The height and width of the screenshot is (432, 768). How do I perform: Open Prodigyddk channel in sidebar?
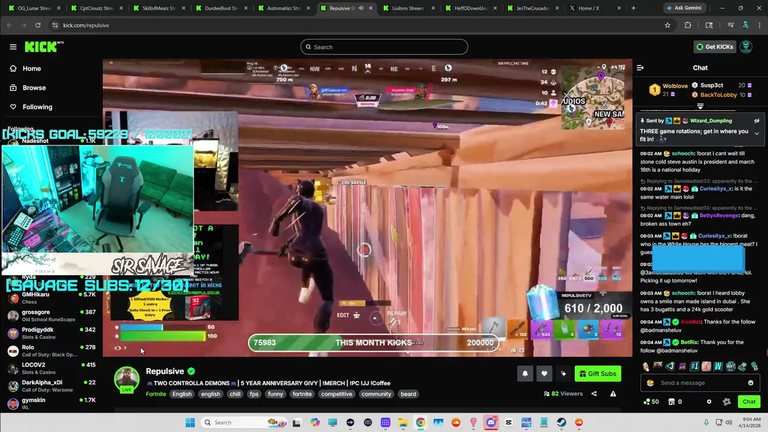51,333
